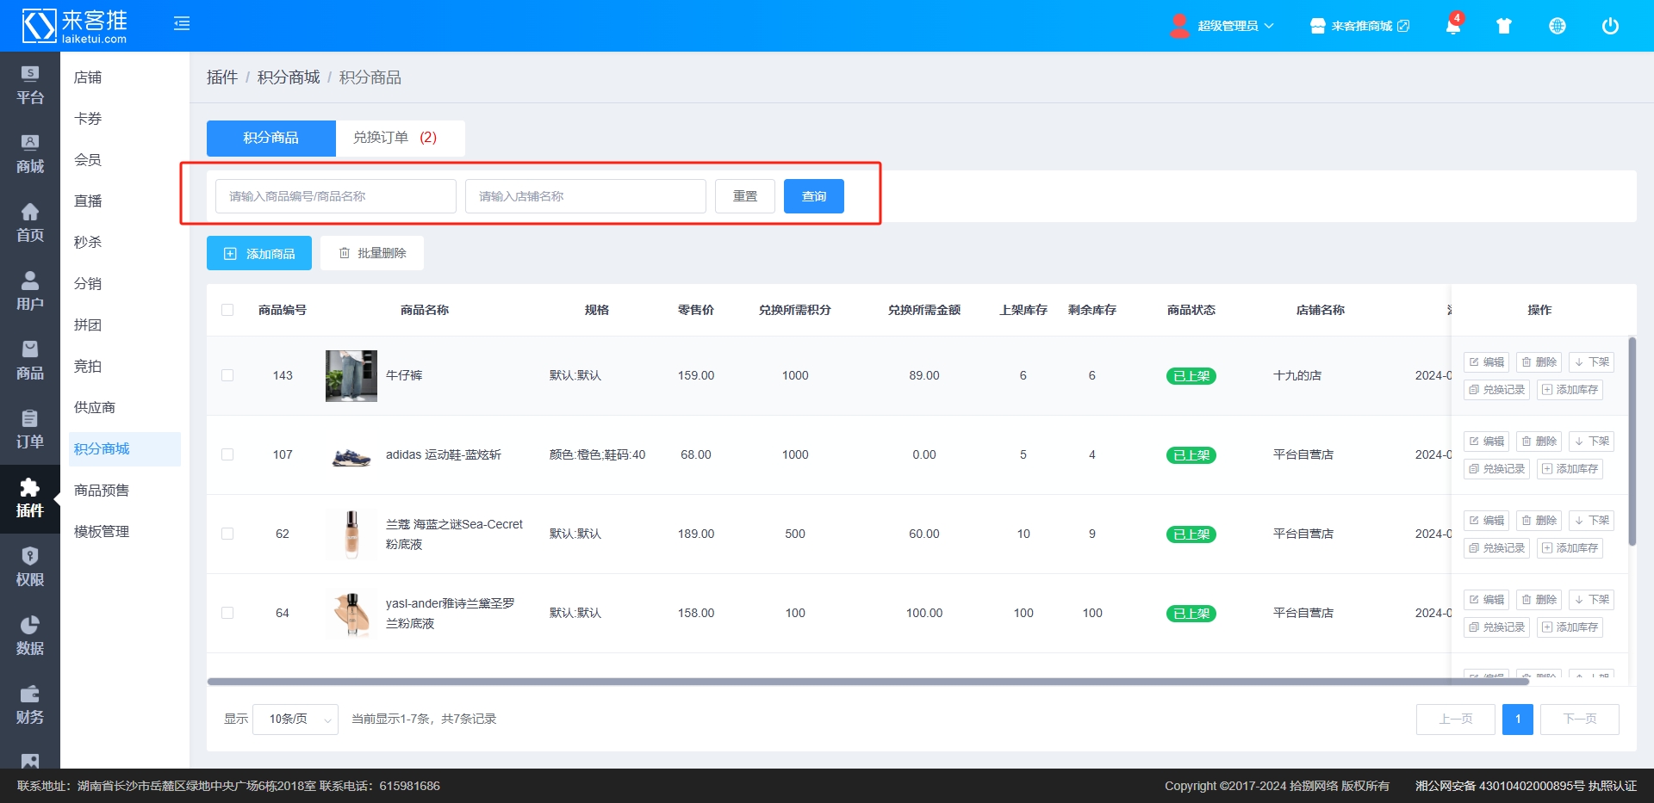This screenshot has width=1654, height=803.
Task: Collapse sidebar with hamburger menu icon
Action: [x=182, y=23]
